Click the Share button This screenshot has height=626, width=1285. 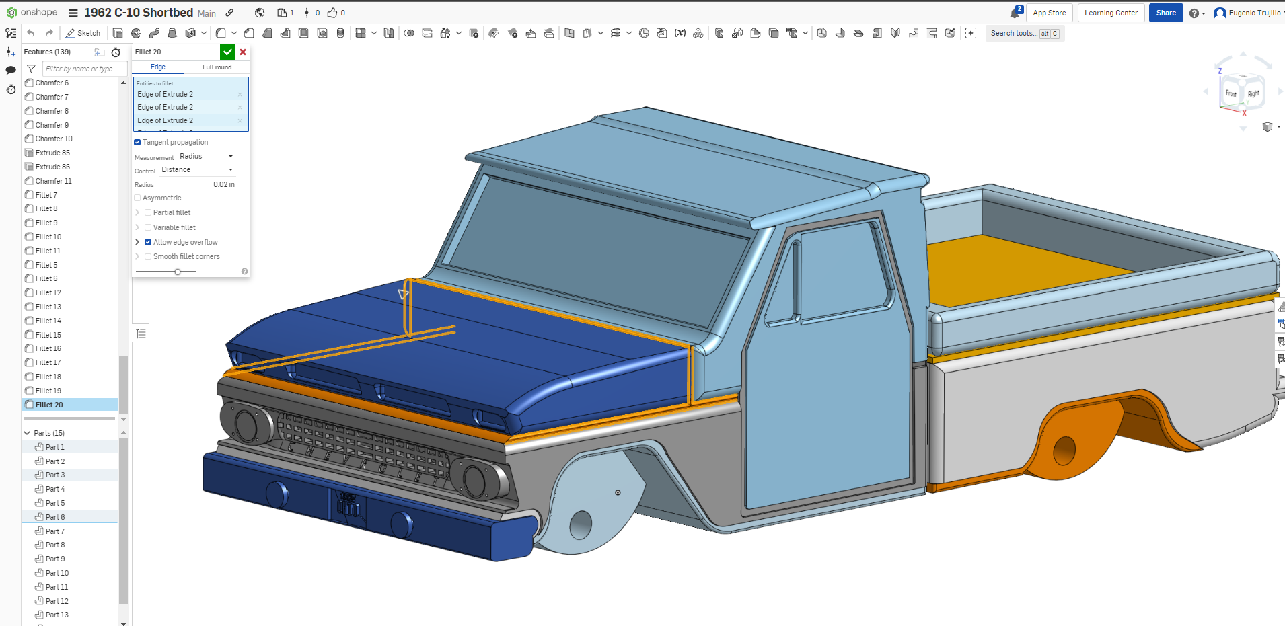1165,13
